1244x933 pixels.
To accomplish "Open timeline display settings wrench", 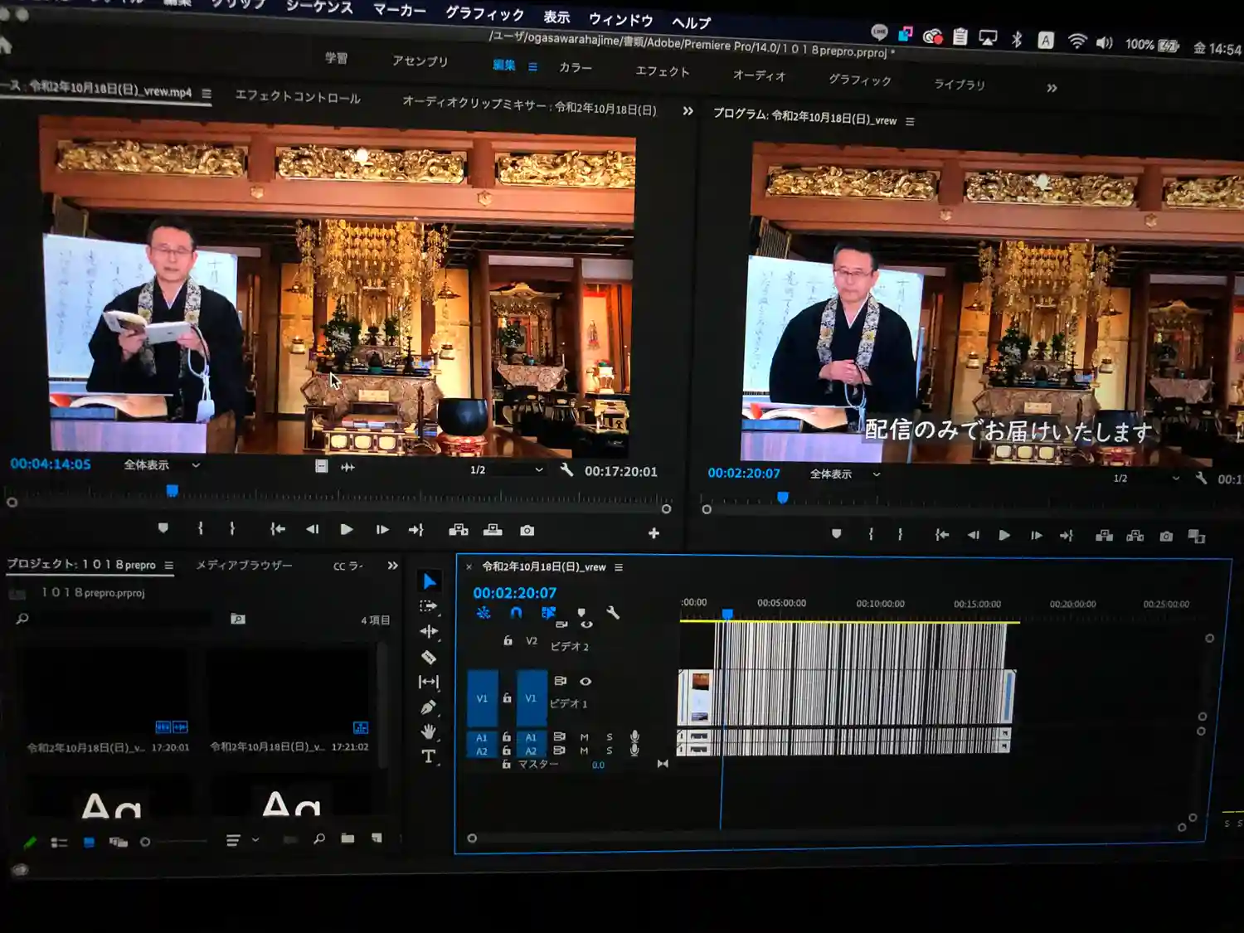I will click(x=613, y=613).
